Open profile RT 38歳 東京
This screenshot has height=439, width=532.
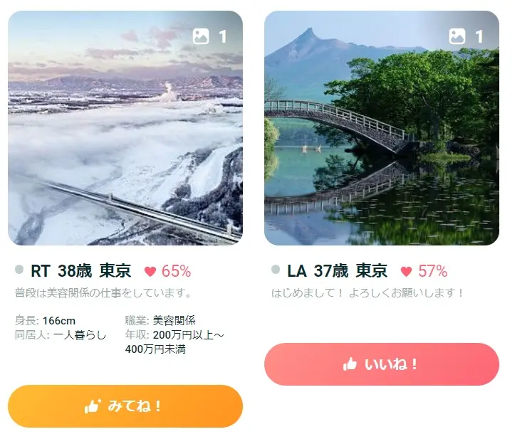[x=80, y=271]
